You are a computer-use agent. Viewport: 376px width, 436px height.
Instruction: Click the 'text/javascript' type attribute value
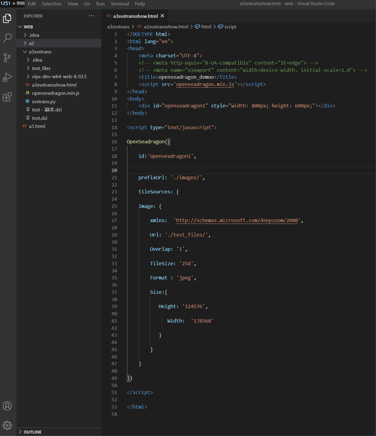189,127
